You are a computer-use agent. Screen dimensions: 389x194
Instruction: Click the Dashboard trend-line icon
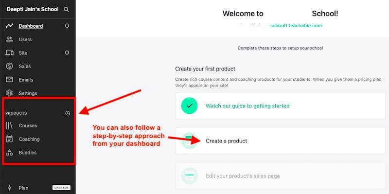(x=9, y=26)
